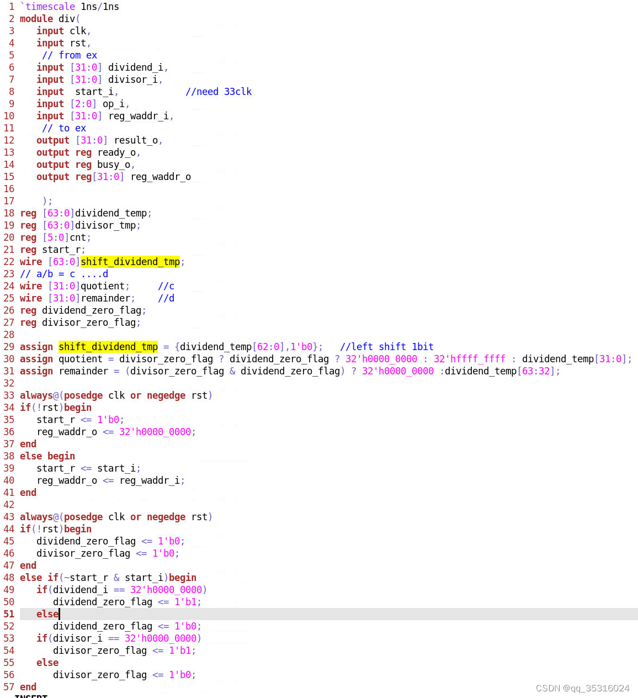Click the dividend_zero_flag assignment on line 50
Viewport: 638px width, 698px height.
click(x=102, y=602)
